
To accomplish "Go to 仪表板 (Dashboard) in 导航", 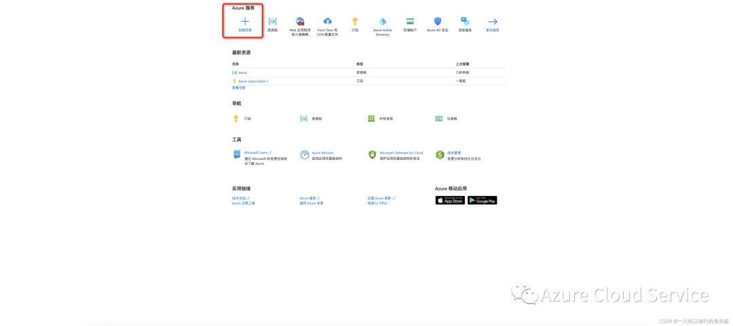I will 446,119.
